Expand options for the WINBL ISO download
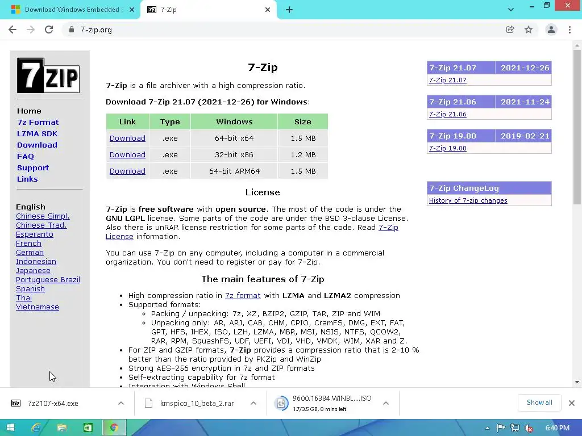This screenshot has width=582, height=436. tap(386, 403)
